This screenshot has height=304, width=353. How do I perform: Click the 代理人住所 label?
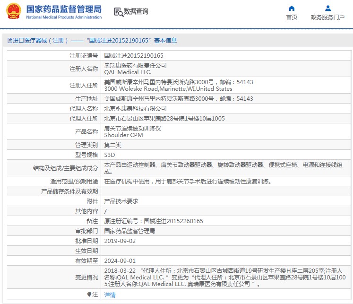point(84,119)
